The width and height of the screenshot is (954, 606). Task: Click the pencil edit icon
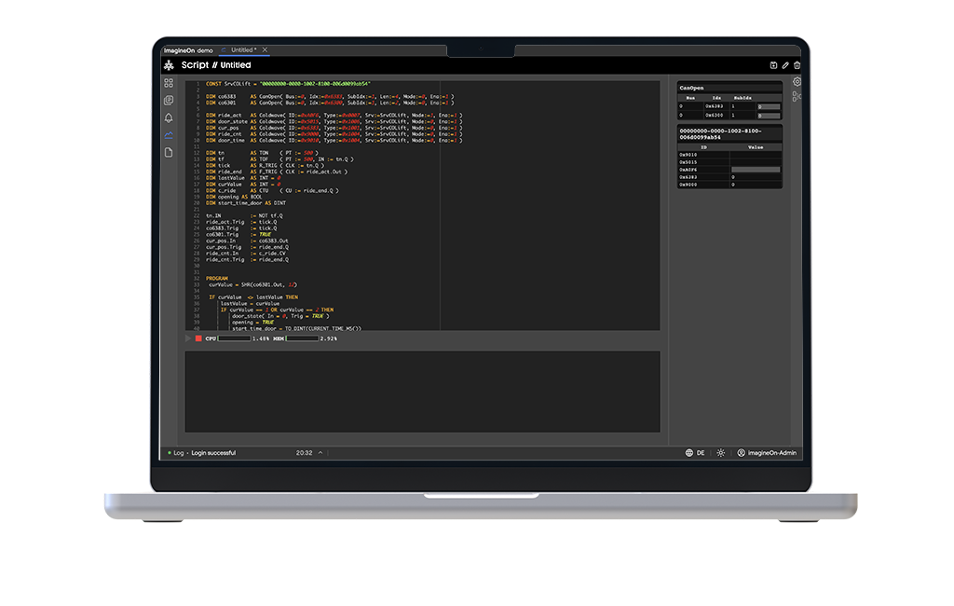785,65
